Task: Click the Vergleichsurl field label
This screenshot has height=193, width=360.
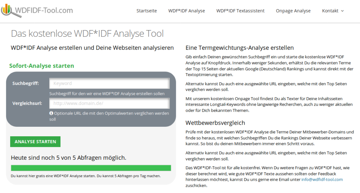Action: tap(27, 103)
